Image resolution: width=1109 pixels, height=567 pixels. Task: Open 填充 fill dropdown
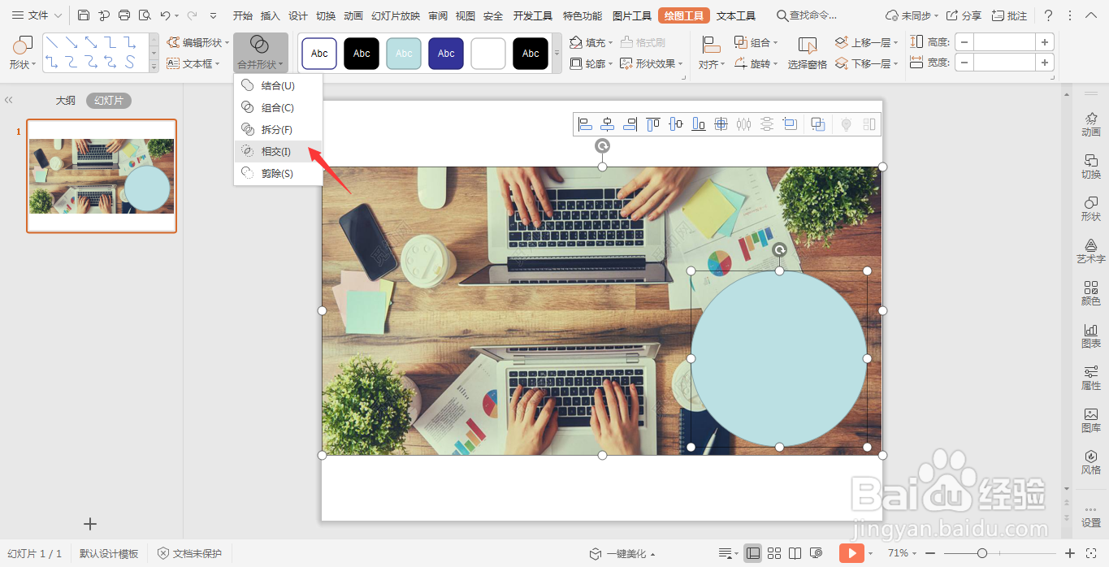click(x=591, y=42)
